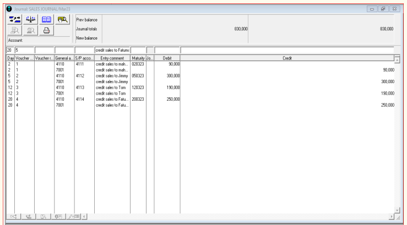Select the credit amount 250,000
This screenshot has height=225, width=407.
pos(388,105)
